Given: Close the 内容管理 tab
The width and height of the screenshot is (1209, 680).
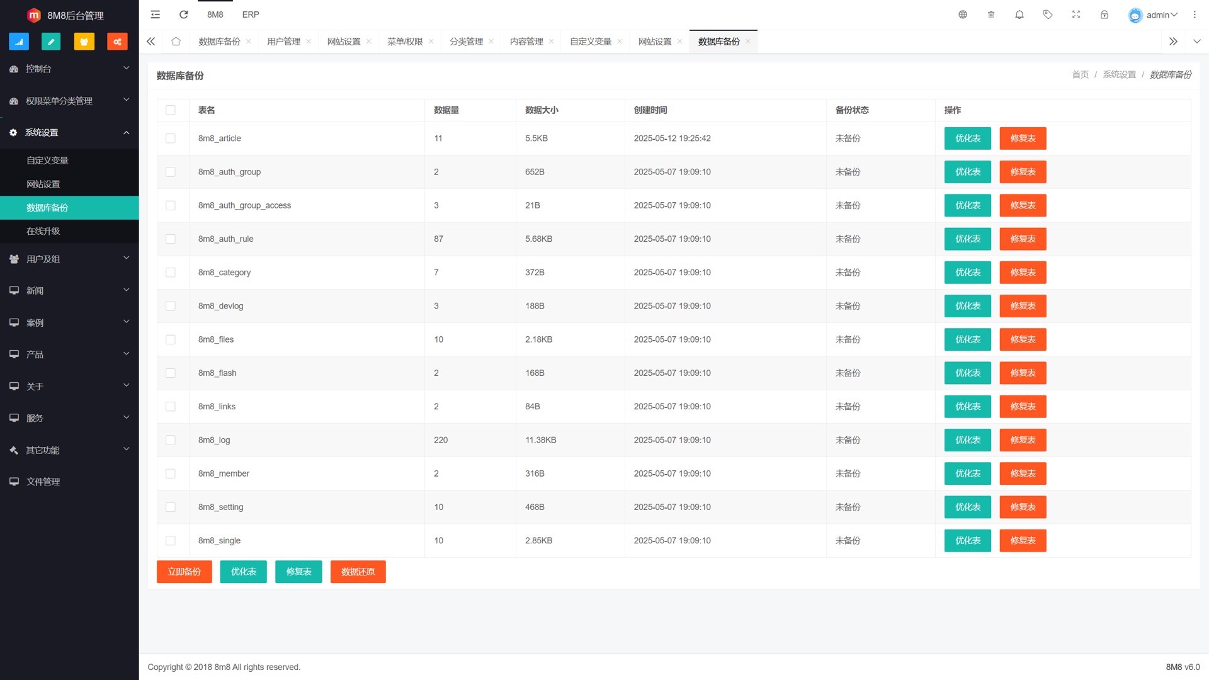Looking at the screenshot, I should (552, 42).
